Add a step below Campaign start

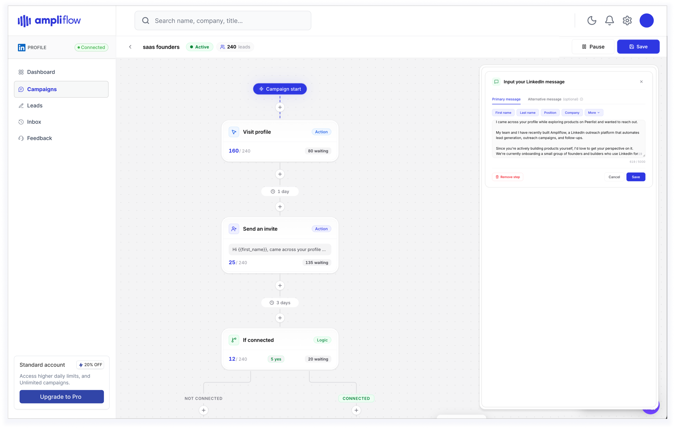pyautogui.click(x=280, y=107)
